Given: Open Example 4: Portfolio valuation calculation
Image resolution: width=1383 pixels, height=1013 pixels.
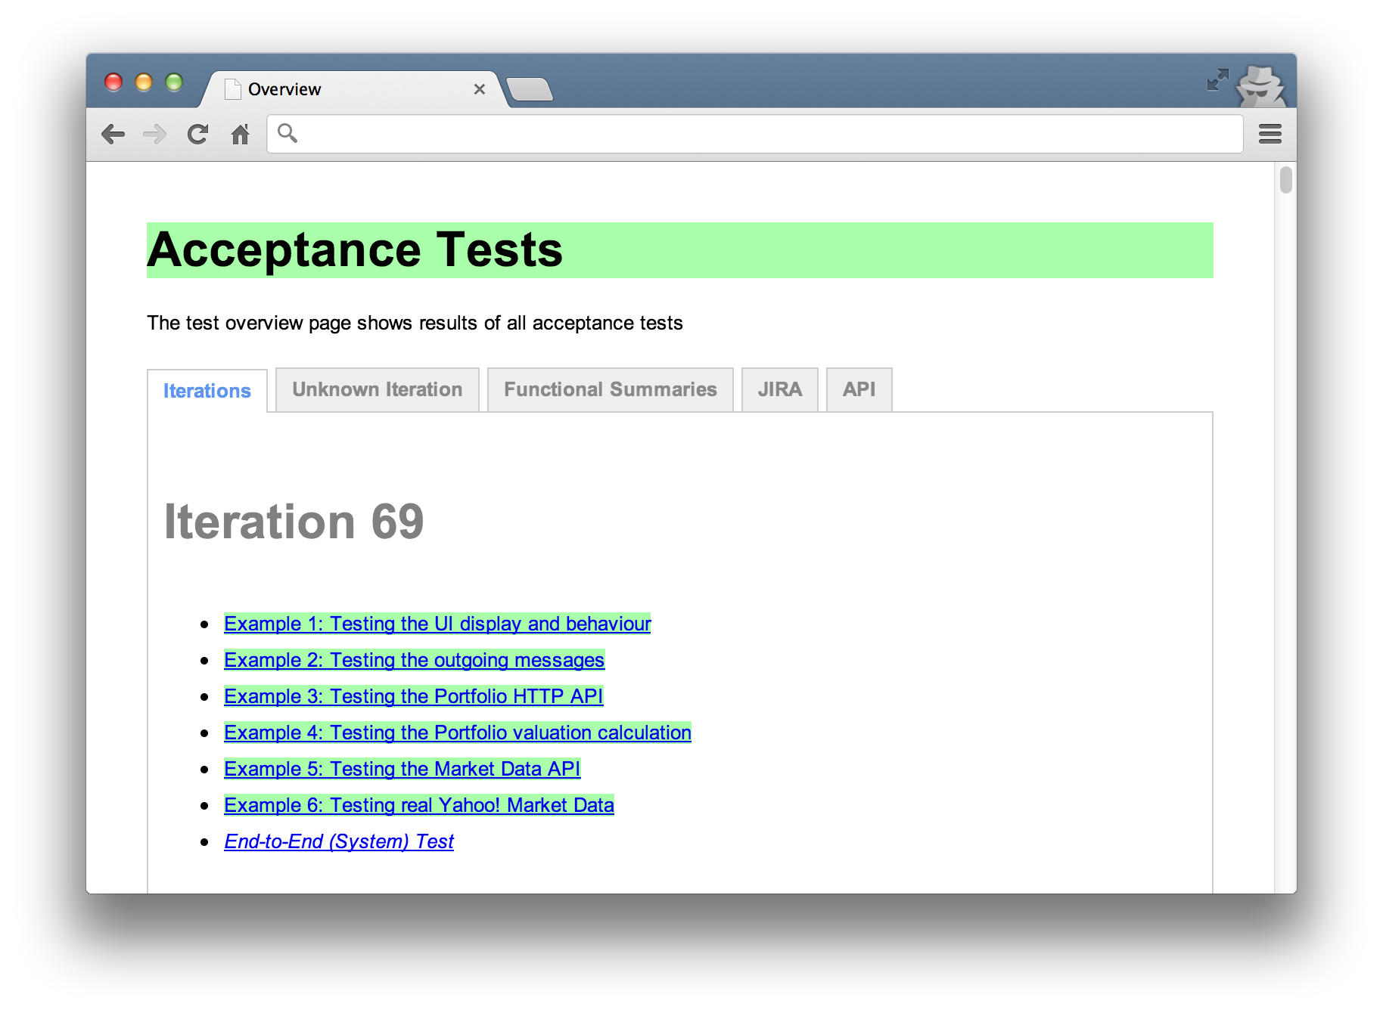Looking at the screenshot, I should [x=457, y=733].
